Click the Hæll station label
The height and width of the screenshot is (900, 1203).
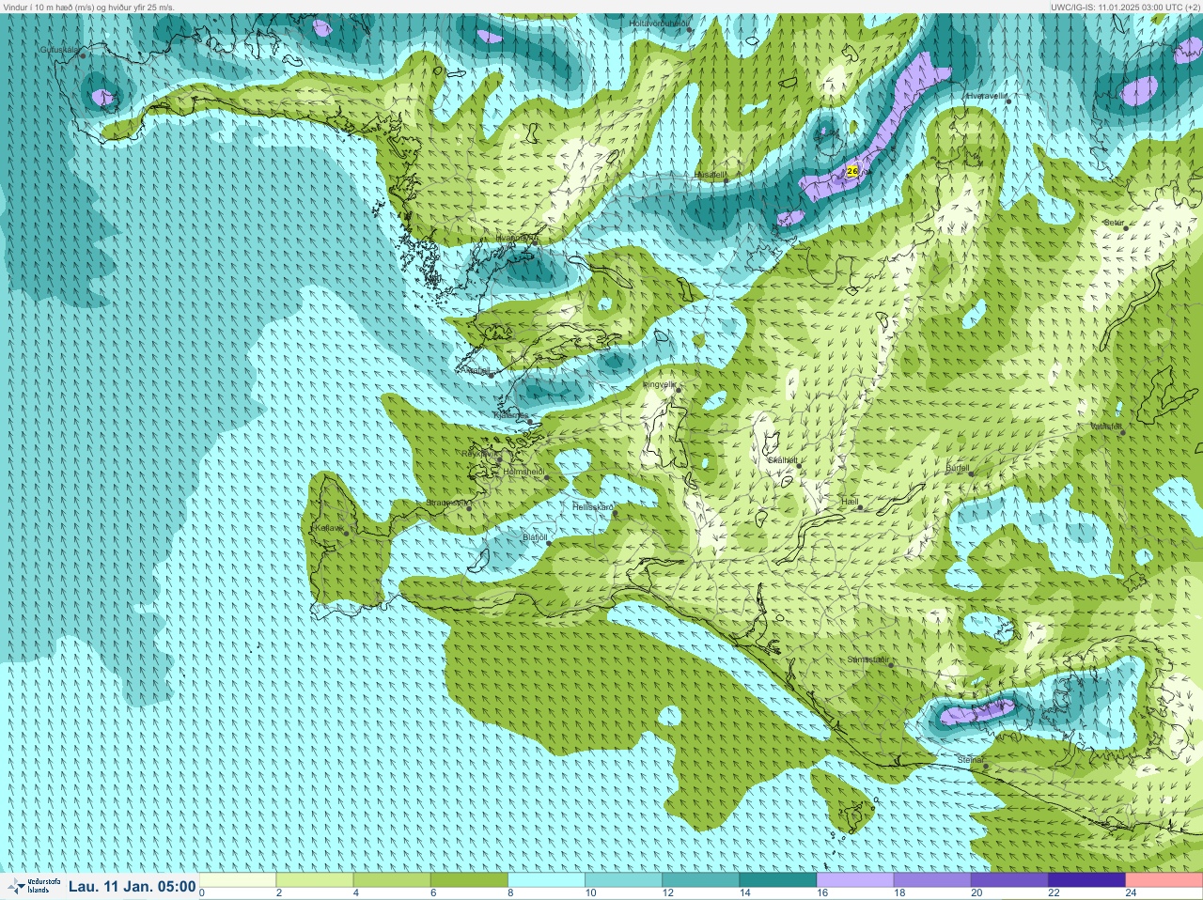coord(851,503)
